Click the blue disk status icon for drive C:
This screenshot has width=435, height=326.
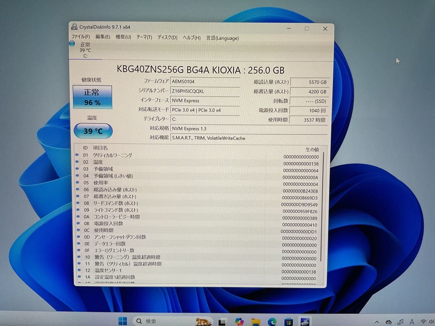[72, 44]
